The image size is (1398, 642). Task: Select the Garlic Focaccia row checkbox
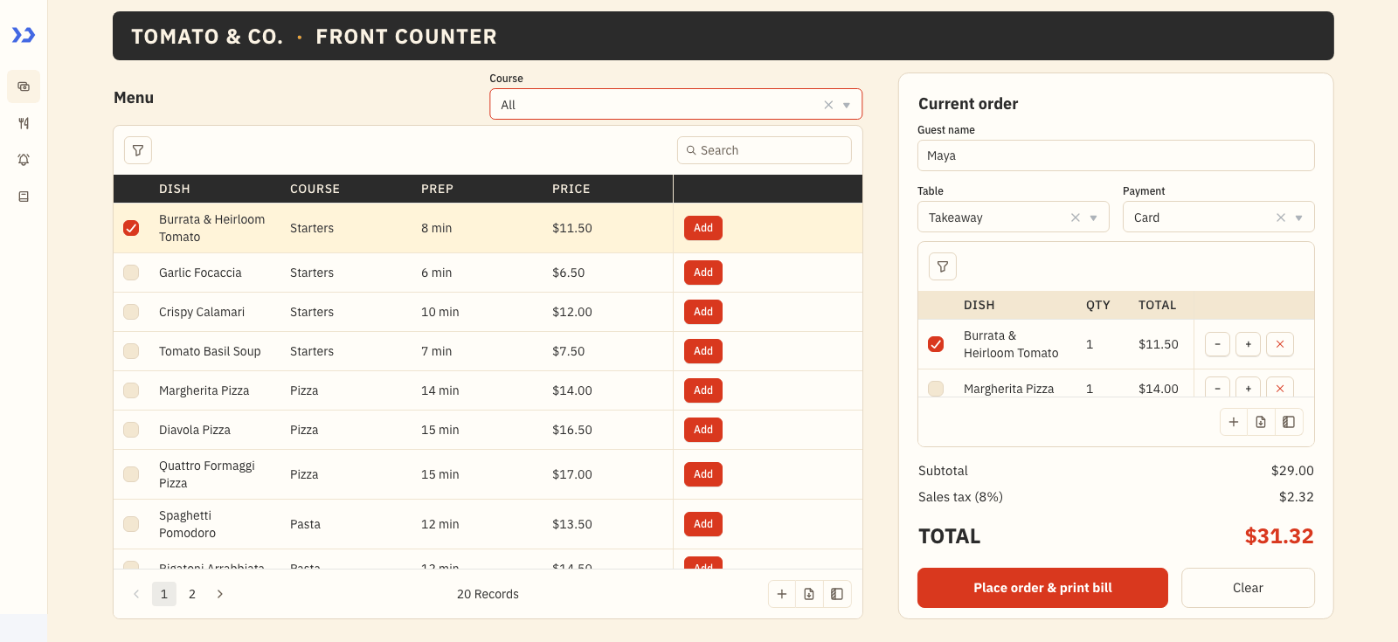pos(131,273)
